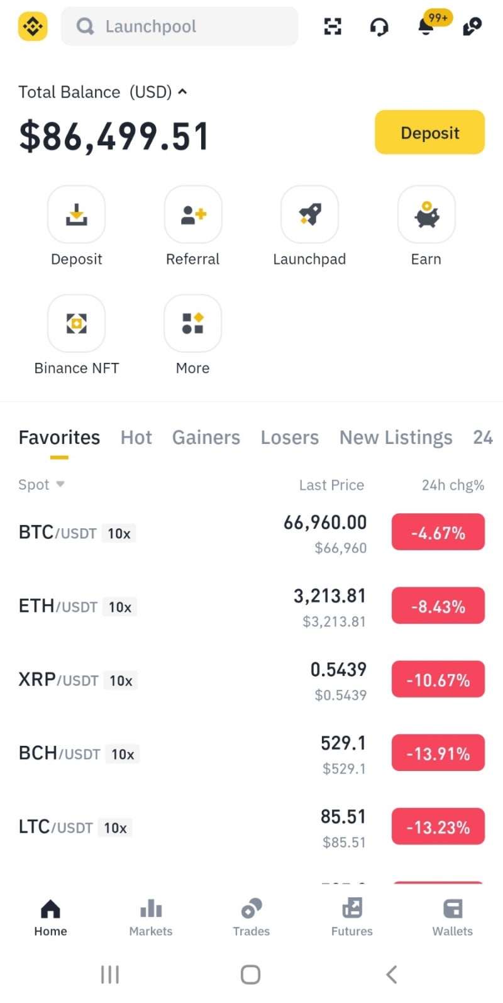Open the QR code scanner
Viewport: 503px width, 1003px height.
[333, 26]
